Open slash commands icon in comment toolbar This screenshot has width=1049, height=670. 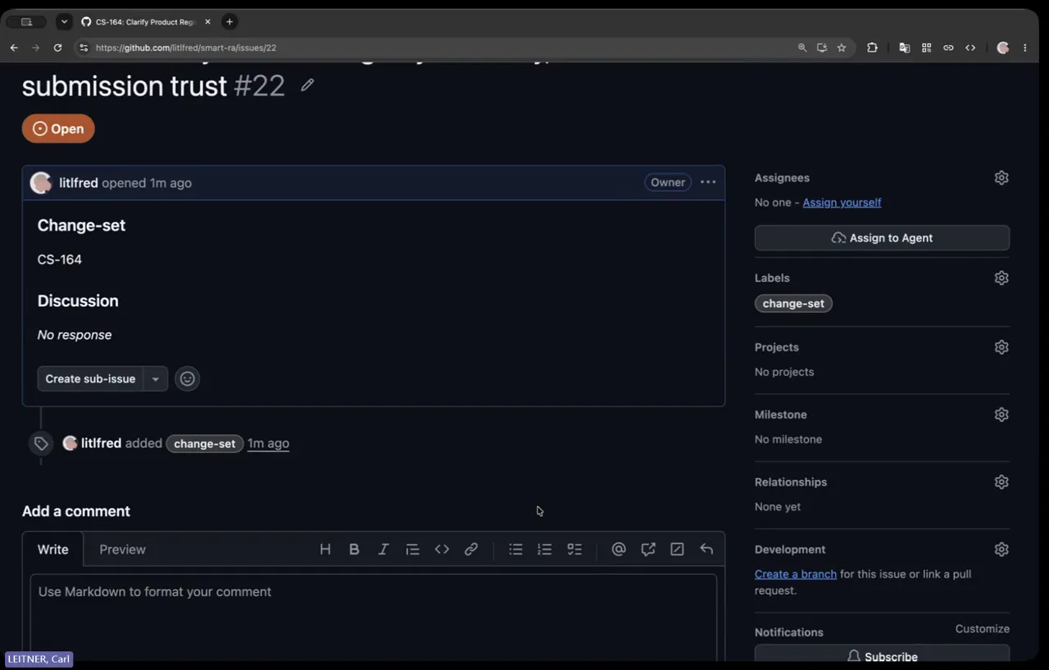tap(677, 550)
